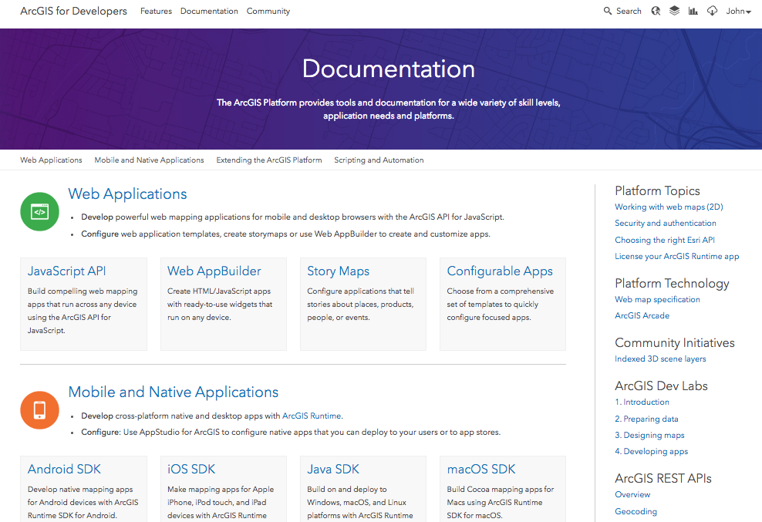The height and width of the screenshot is (522, 762).
Task: Click the Search magnifier icon
Action: (x=608, y=11)
